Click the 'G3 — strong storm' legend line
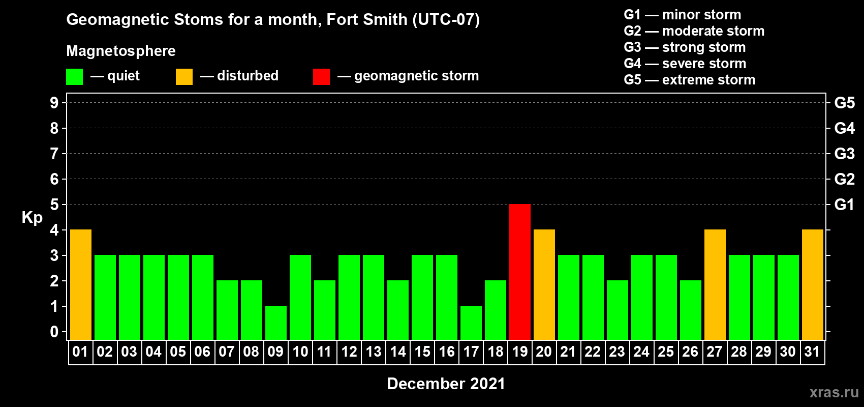 pyautogui.click(x=685, y=47)
